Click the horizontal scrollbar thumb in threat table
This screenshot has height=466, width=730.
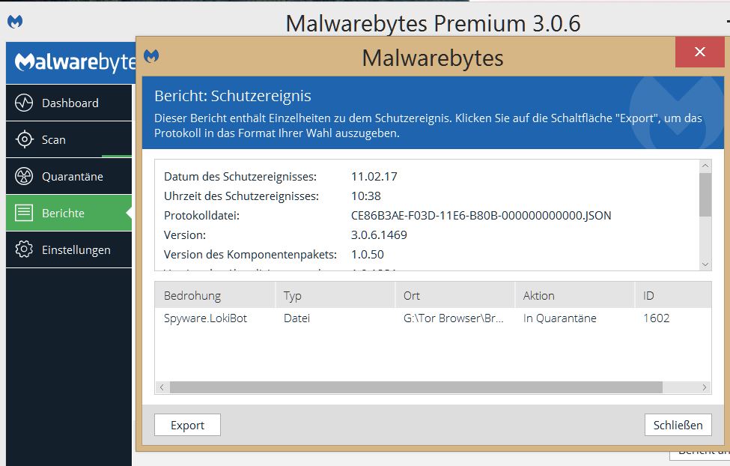(x=416, y=387)
